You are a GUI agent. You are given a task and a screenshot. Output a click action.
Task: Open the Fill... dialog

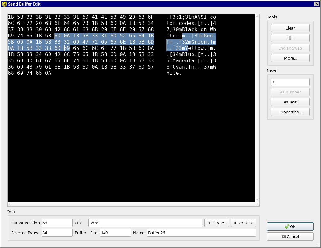click(290, 38)
